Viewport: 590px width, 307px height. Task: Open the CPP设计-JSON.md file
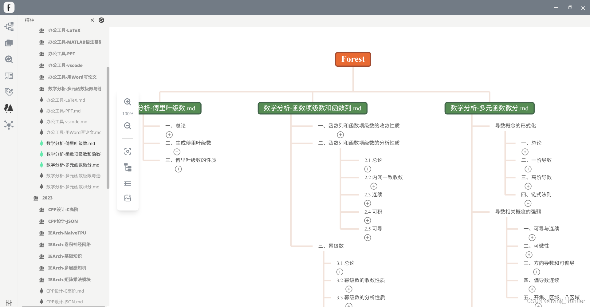click(64, 302)
